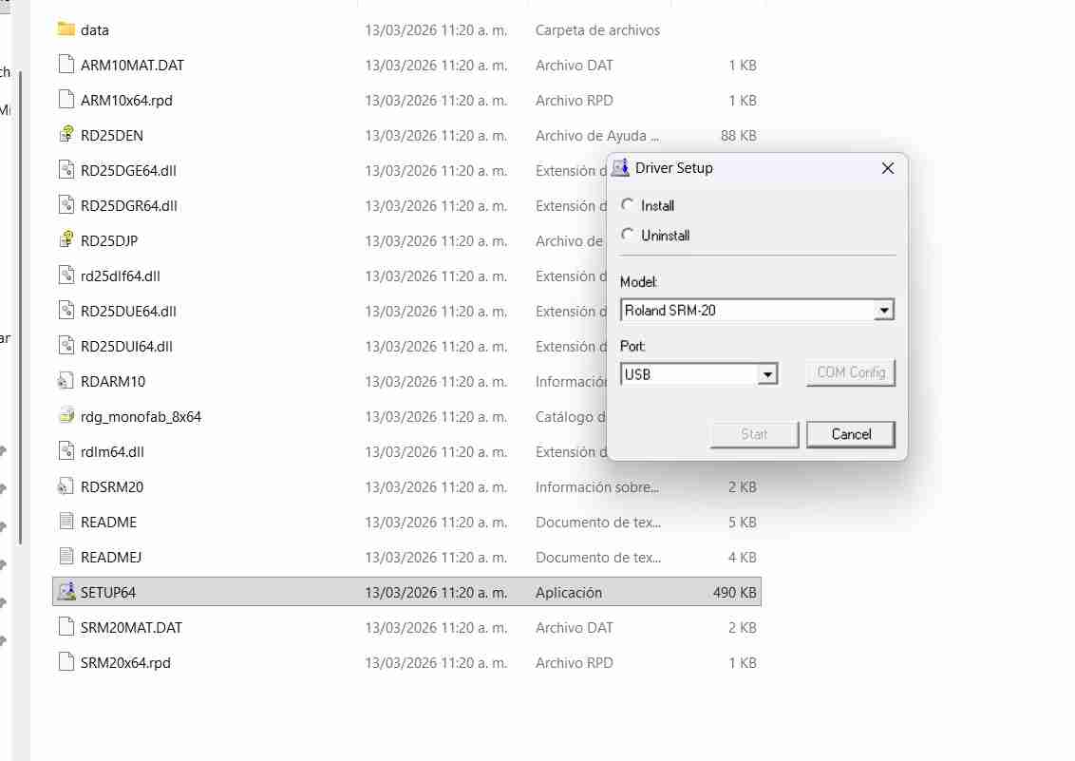Click the SRM20x64.rpd file icon
The width and height of the screenshot is (1075, 761).
click(x=66, y=661)
